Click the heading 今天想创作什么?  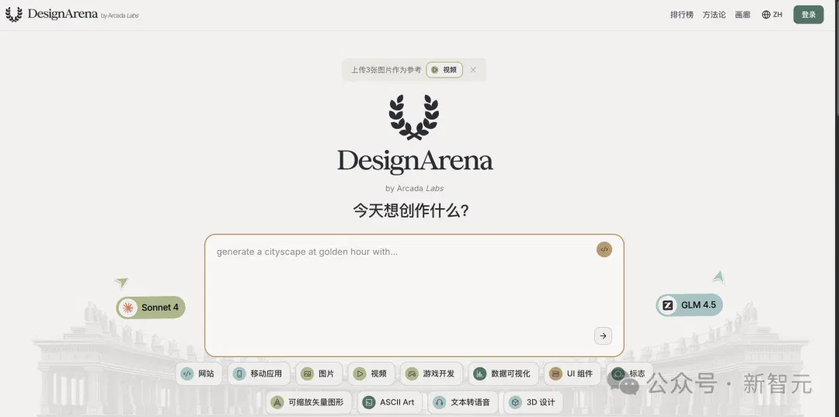click(411, 210)
